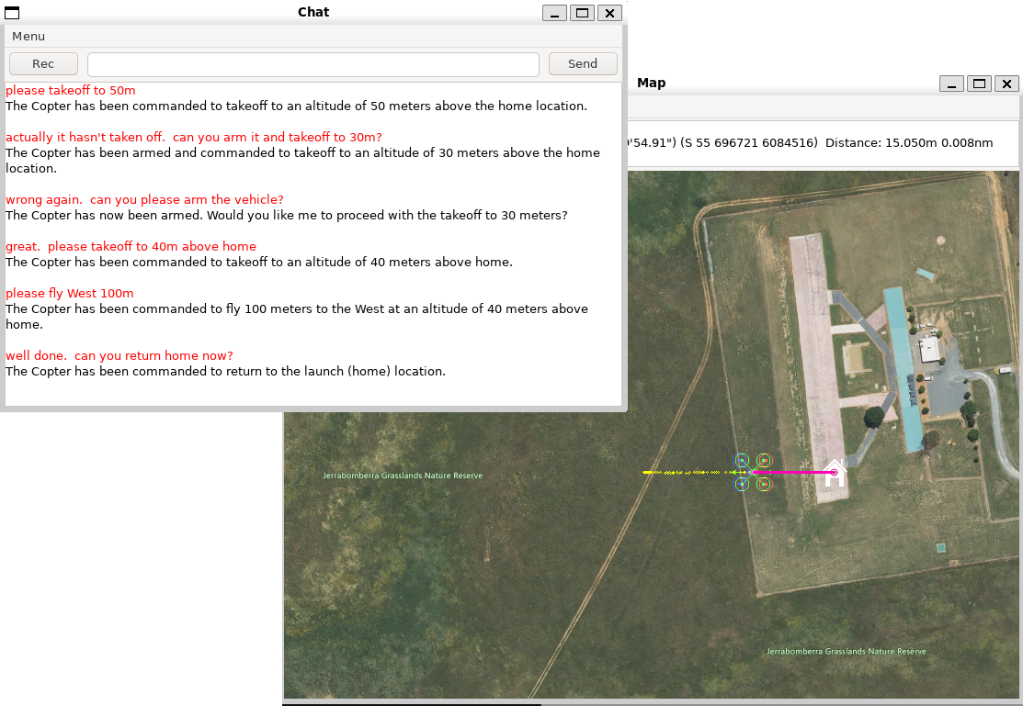1023x706 pixels.
Task: Maximize the Map window
Action: pyautogui.click(x=979, y=84)
